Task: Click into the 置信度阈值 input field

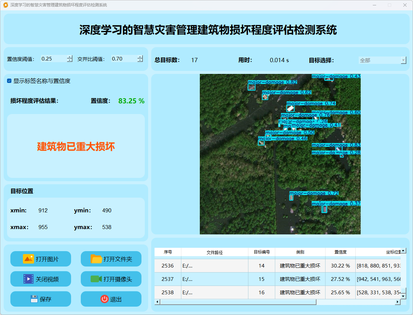Action: click(x=54, y=59)
